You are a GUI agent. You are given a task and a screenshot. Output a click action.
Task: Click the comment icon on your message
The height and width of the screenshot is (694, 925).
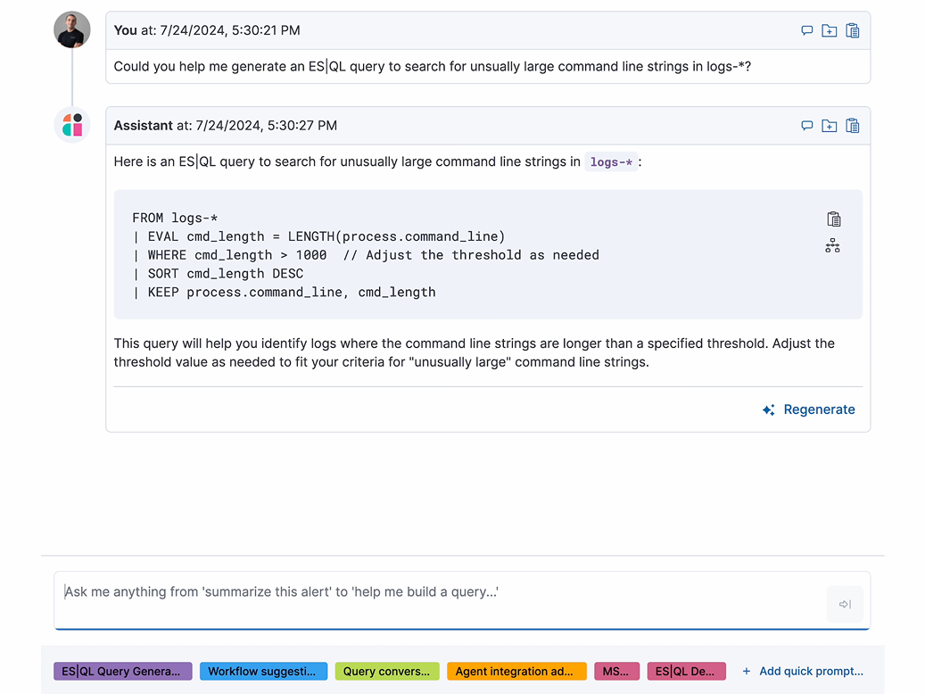pos(806,30)
